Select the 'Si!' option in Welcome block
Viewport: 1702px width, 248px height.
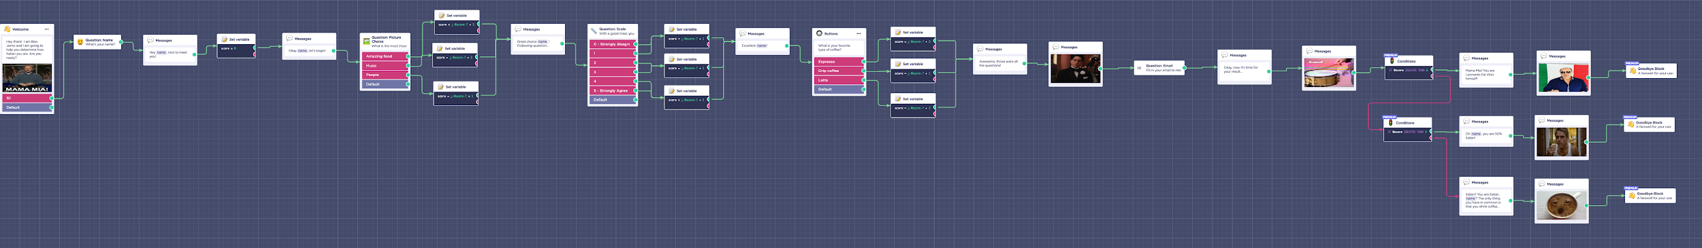tap(27, 98)
